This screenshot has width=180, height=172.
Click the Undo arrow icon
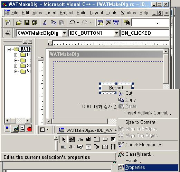(x=72, y=22)
